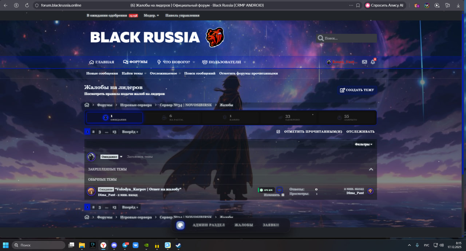466x251 pixels.
Task: Open the Заявки floating bar link
Action: [271, 225]
